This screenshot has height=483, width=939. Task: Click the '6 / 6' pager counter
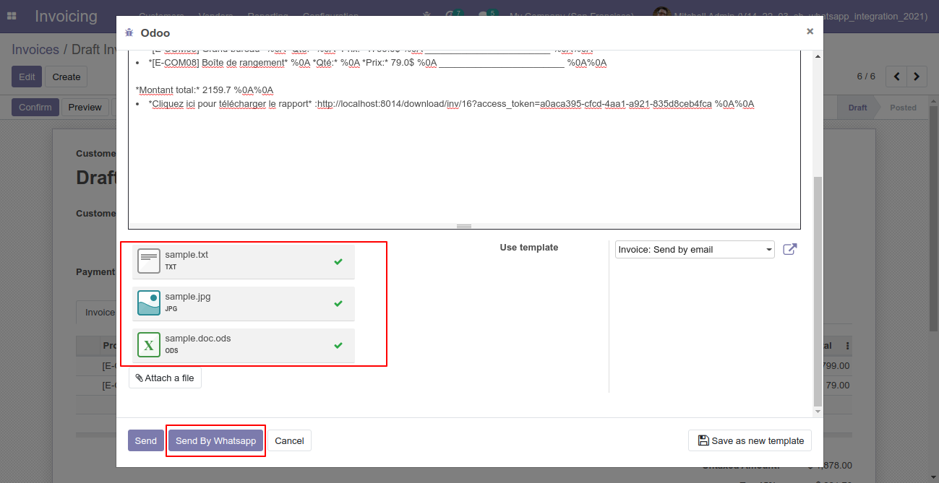tap(866, 77)
